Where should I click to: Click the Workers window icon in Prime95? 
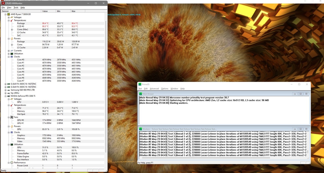coord(140,129)
